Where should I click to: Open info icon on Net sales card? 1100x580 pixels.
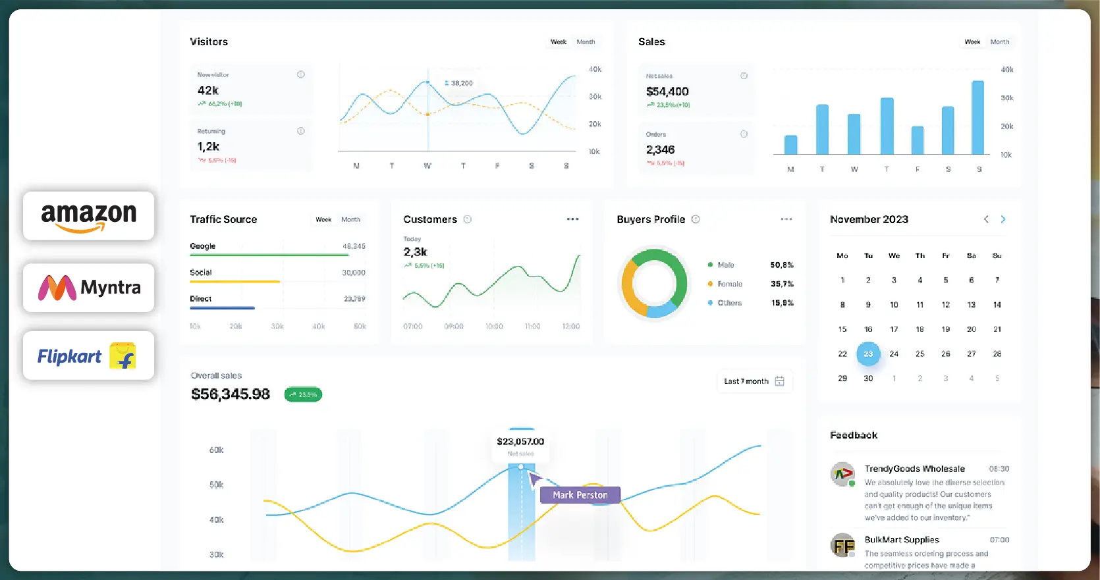pyautogui.click(x=744, y=76)
